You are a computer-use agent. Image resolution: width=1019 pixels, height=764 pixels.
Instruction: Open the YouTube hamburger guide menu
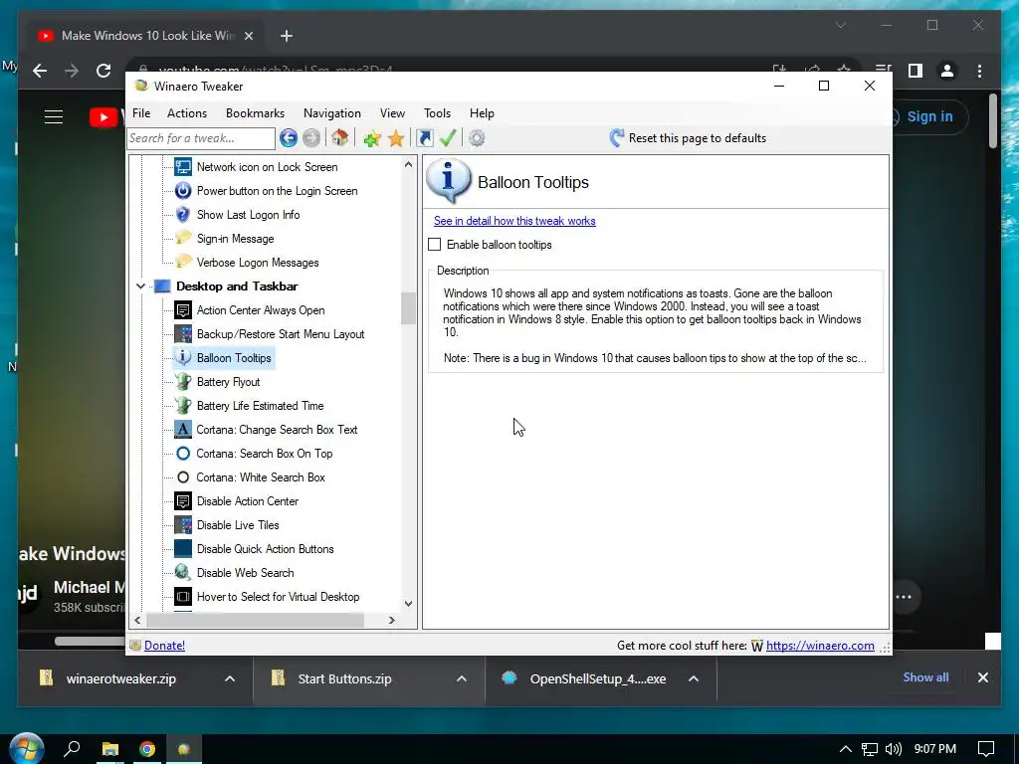click(54, 117)
